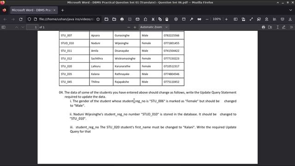
Task: Open PDF viewer tools menu chevrons
Action: (x=291, y=27)
